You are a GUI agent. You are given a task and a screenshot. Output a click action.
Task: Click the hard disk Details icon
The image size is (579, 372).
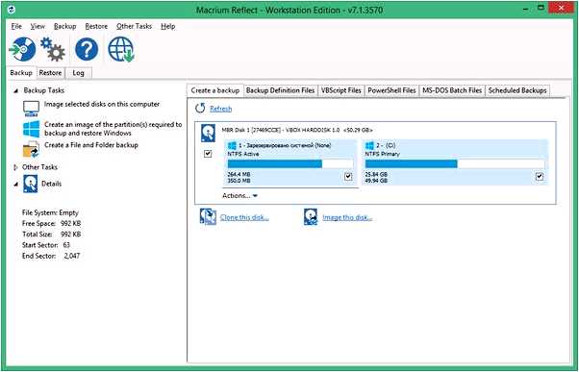(30, 184)
